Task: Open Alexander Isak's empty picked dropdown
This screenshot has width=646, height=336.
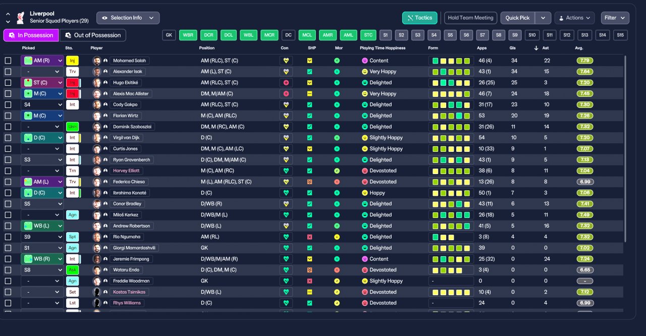Action: 42,72
